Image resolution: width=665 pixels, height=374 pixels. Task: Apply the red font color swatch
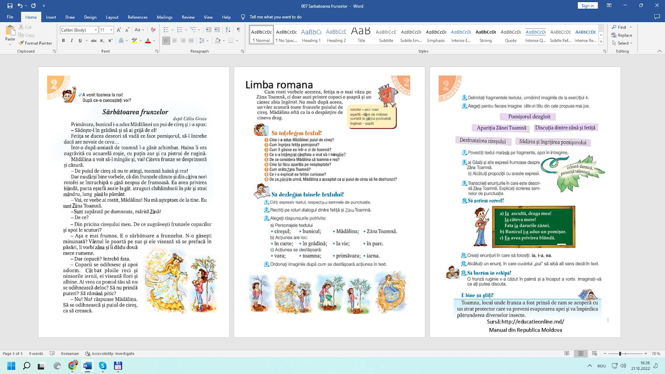click(x=148, y=41)
